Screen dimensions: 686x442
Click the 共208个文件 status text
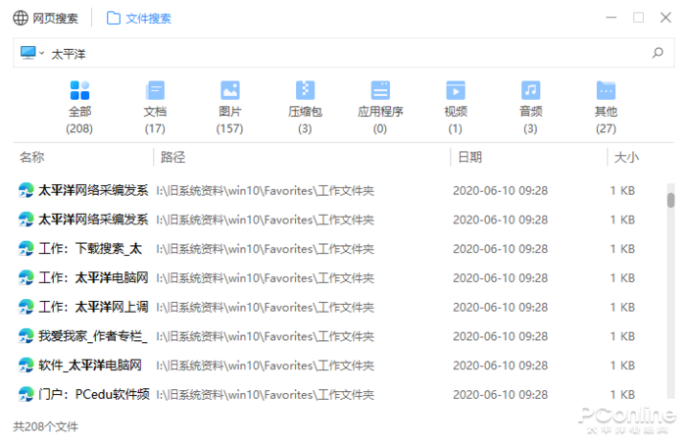point(45,426)
